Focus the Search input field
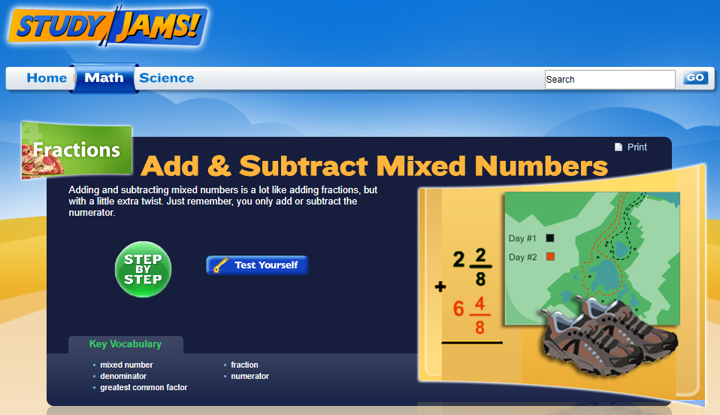Image resolution: width=720 pixels, height=415 pixels. point(610,80)
